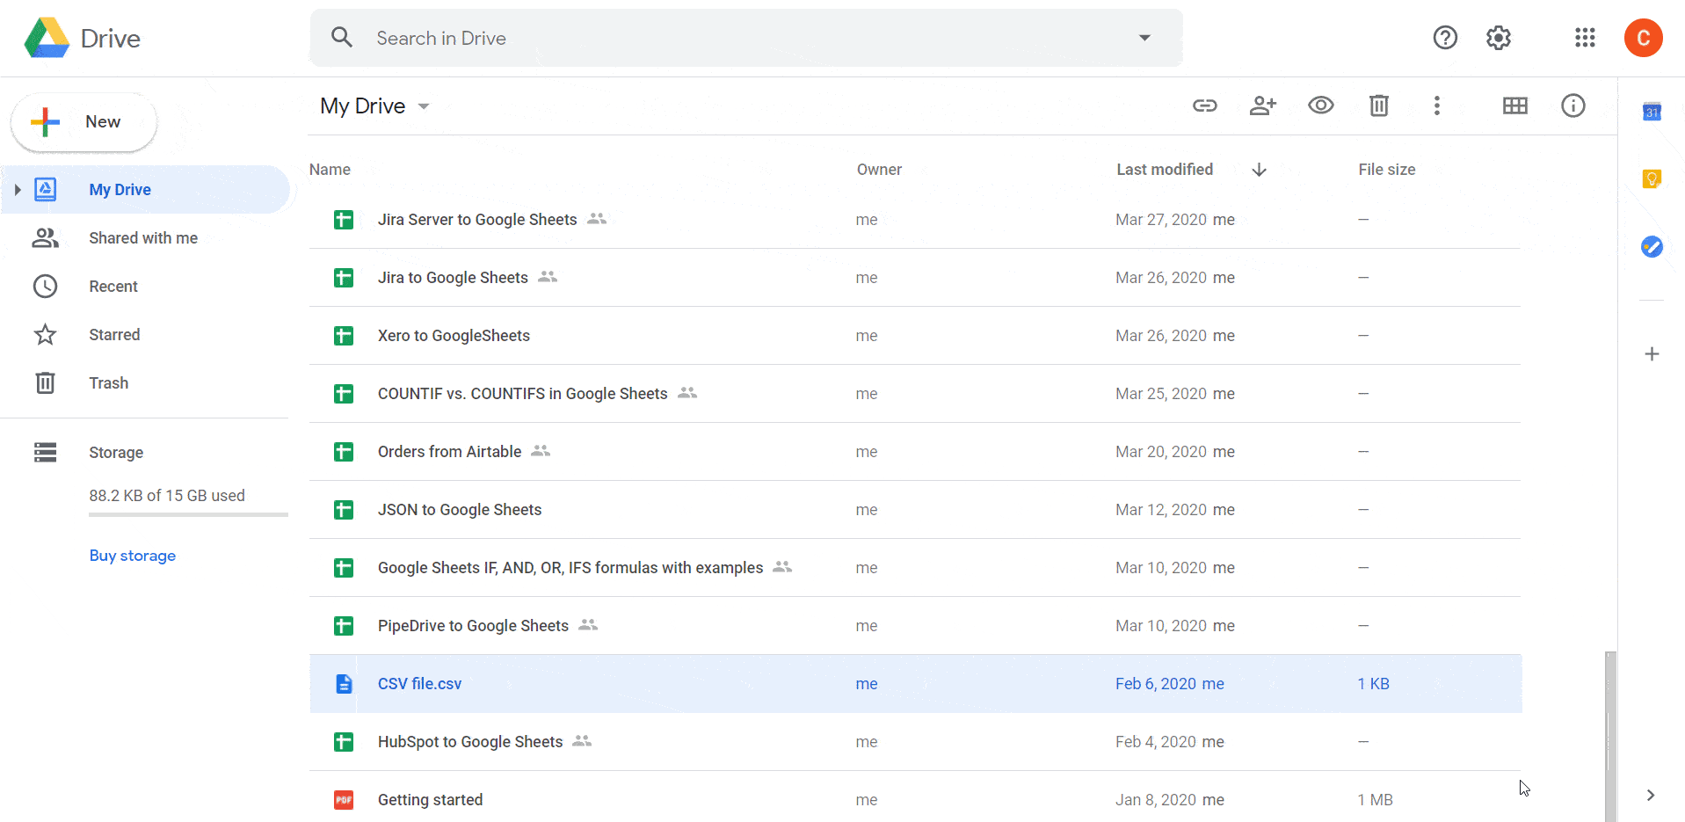Go to the Starred section
Viewport: 1685px width, 822px height.
(x=114, y=334)
